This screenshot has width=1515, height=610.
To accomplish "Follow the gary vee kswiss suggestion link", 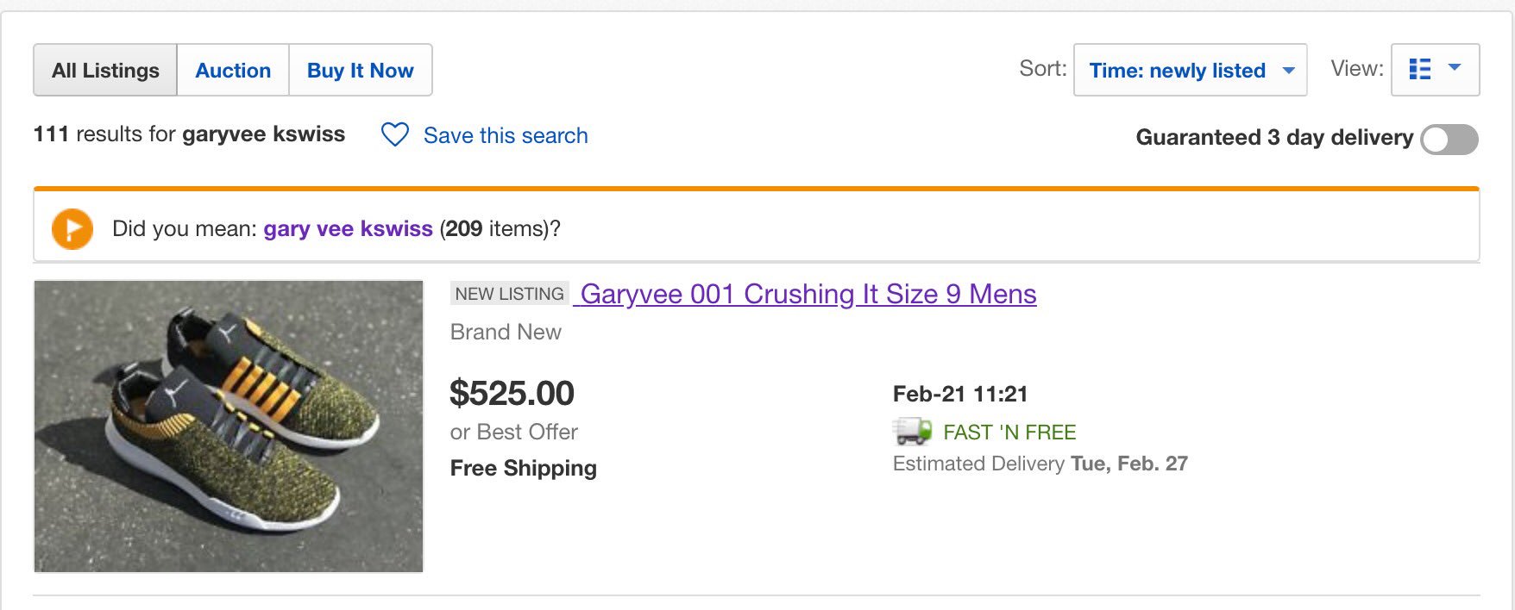I will coord(348,228).
